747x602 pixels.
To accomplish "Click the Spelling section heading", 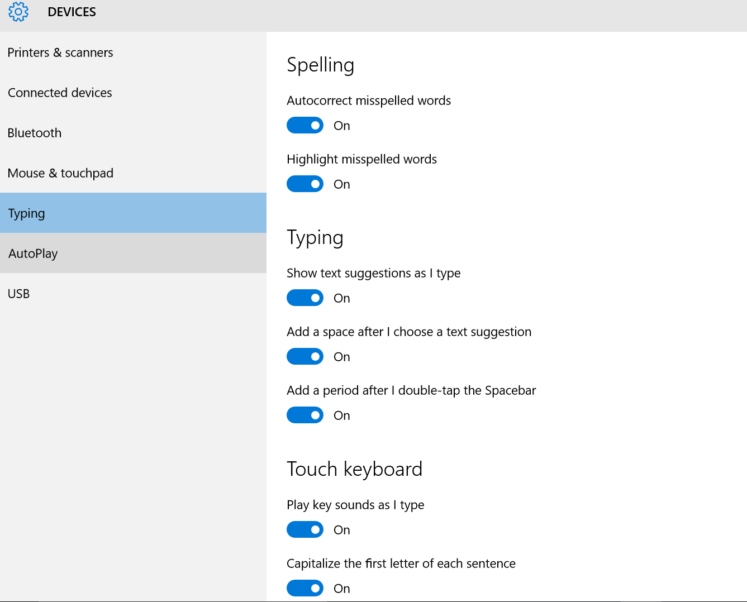I will pyautogui.click(x=321, y=65).
